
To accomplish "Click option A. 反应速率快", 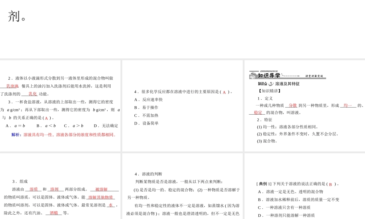I will 148,100.
